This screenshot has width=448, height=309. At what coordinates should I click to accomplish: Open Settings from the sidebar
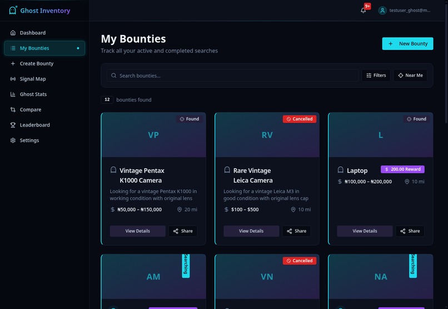[x=44, y=140]
